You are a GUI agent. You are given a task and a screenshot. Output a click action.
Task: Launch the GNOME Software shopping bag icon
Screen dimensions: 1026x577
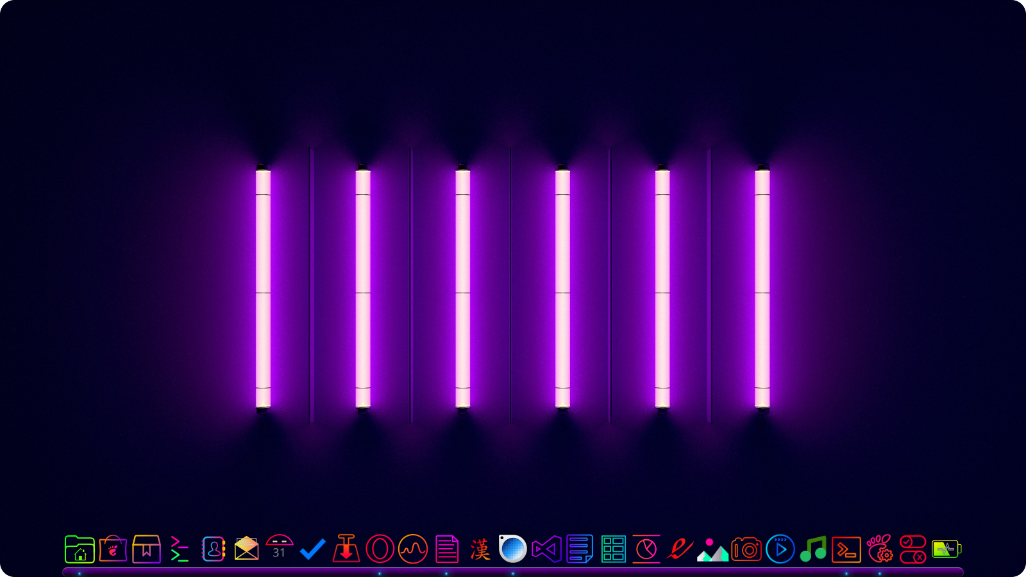(x=113, y=549)
